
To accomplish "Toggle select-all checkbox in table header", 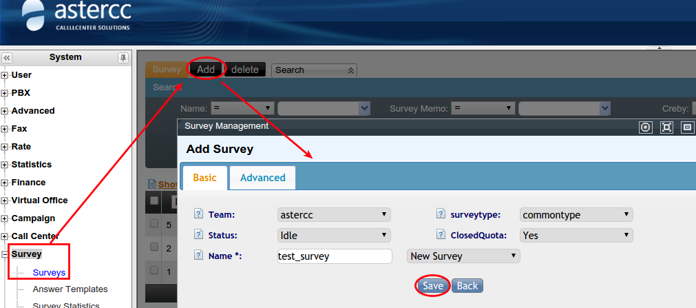I will (154, 201).
